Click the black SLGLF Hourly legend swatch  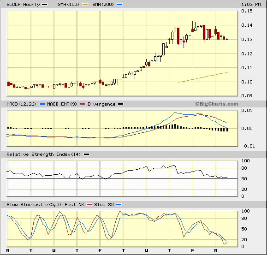click(x=44, y=5)
